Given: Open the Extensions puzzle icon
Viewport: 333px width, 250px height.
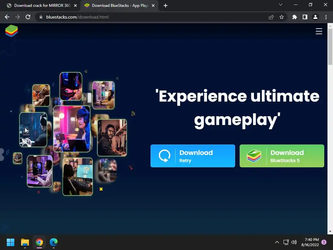Looking at the screenshot, I should [x=295, y=17].
